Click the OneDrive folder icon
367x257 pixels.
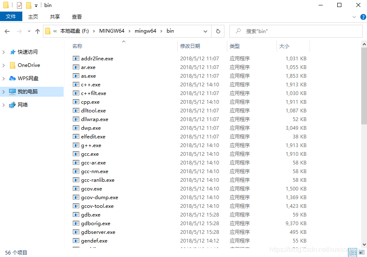coord(13,65)
